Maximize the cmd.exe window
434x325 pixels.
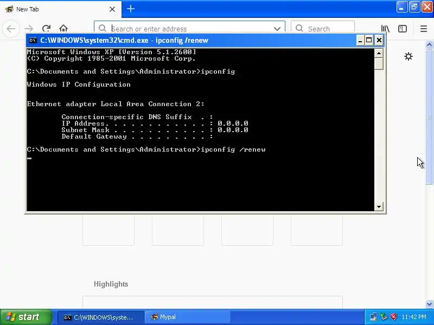pos(369,41)
